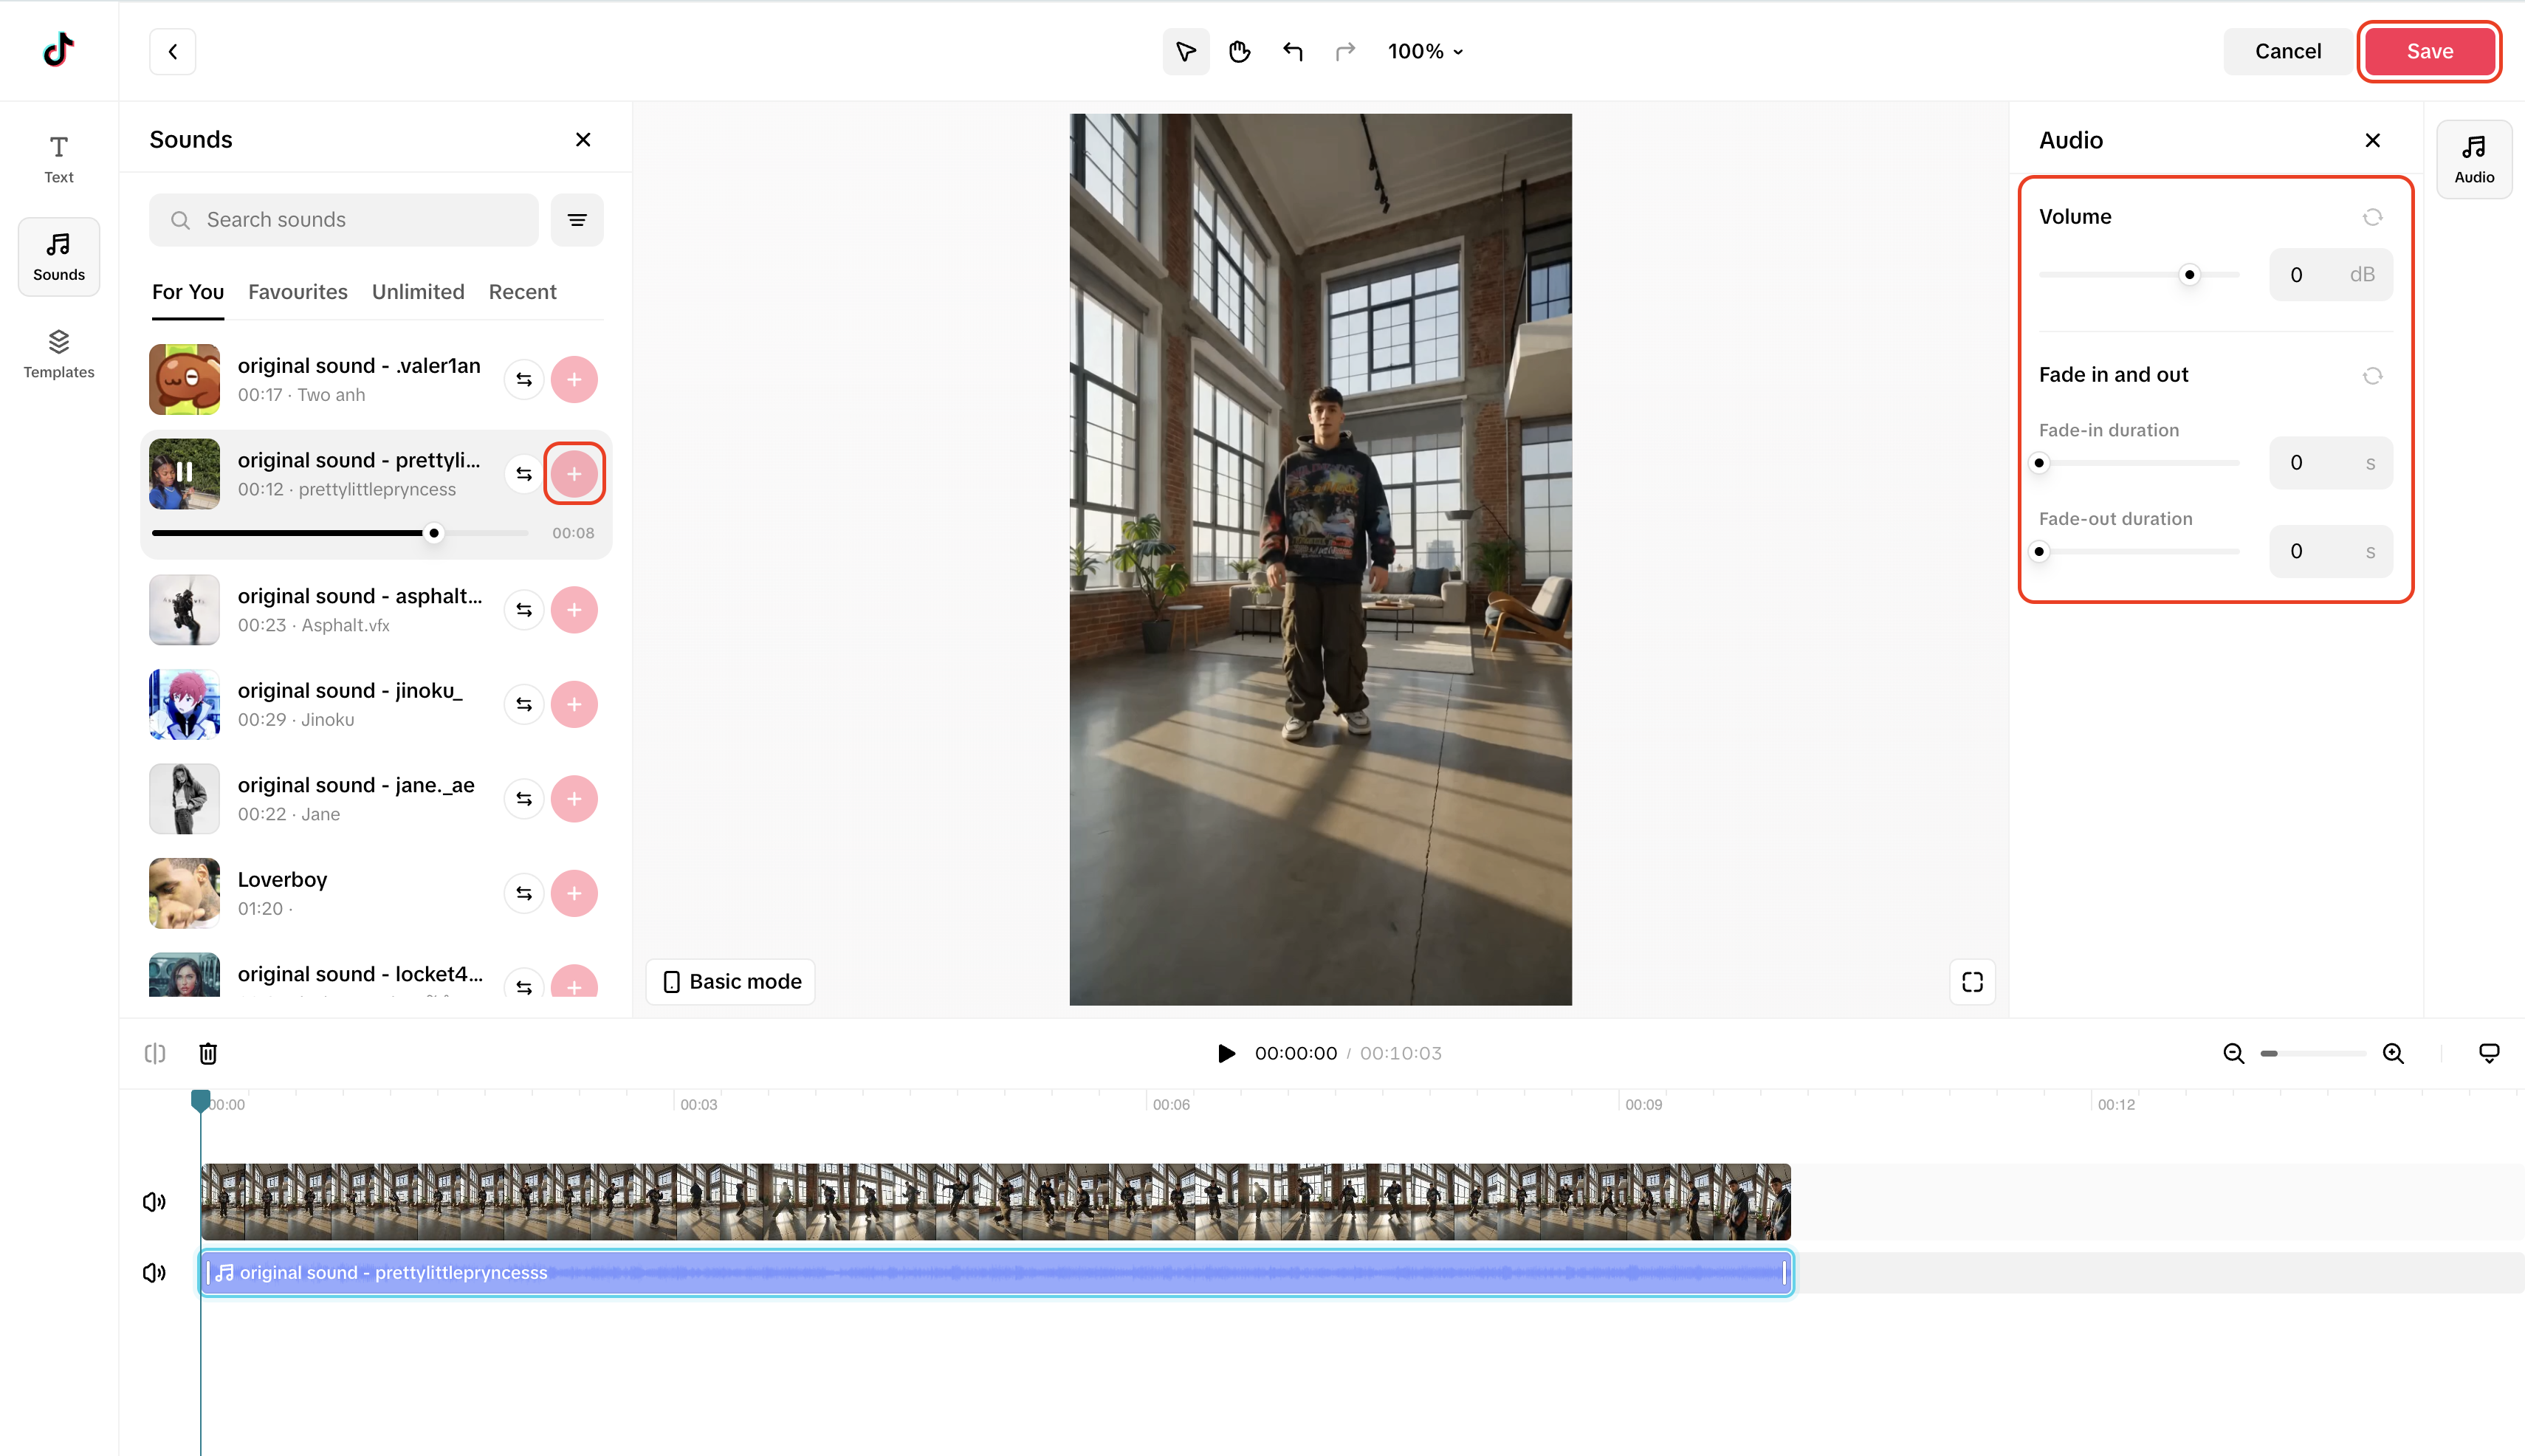Adjust the Fade-out duration slider

click(2139, 552)
